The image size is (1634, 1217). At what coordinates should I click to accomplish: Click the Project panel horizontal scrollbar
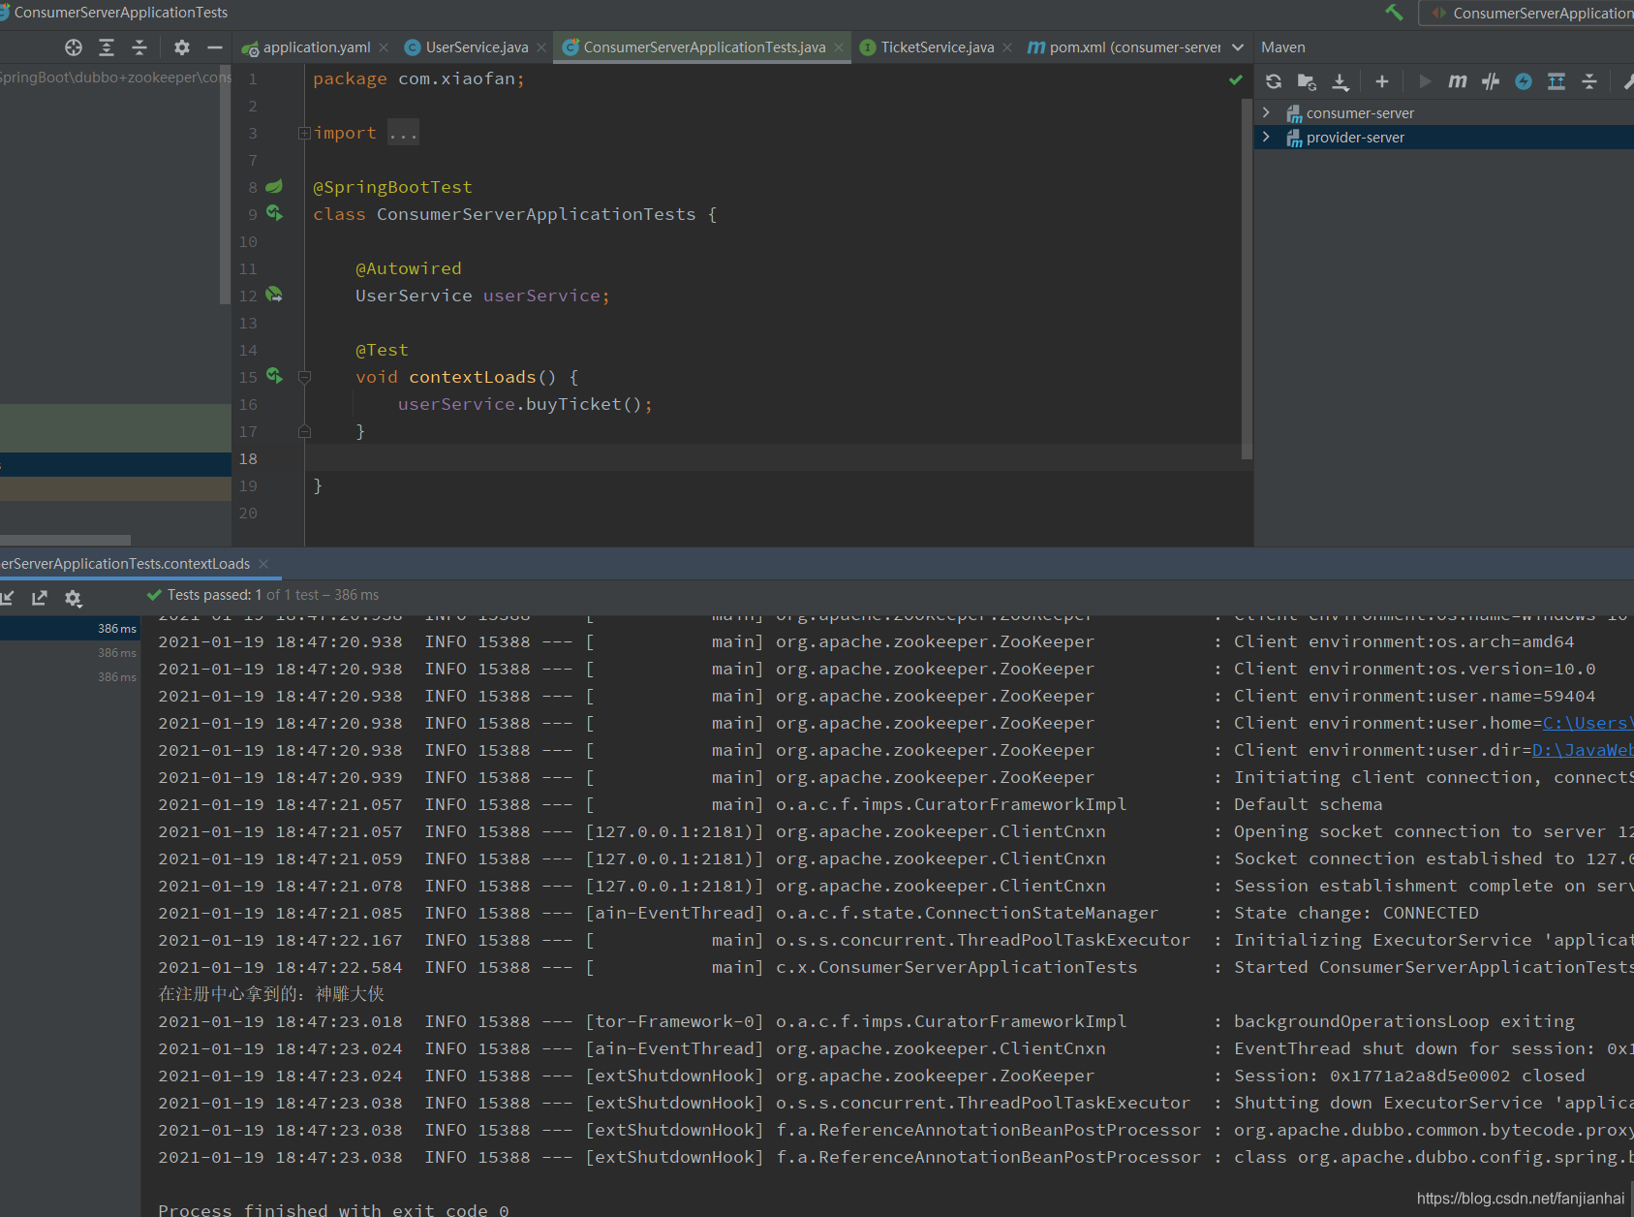point(65,540)
